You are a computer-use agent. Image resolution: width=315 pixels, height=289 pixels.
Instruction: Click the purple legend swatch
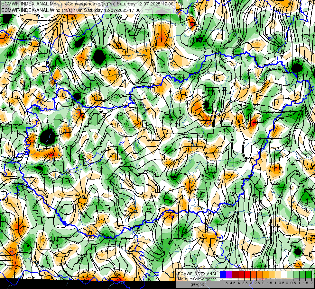pyautogui.click(x=229, y=275)
